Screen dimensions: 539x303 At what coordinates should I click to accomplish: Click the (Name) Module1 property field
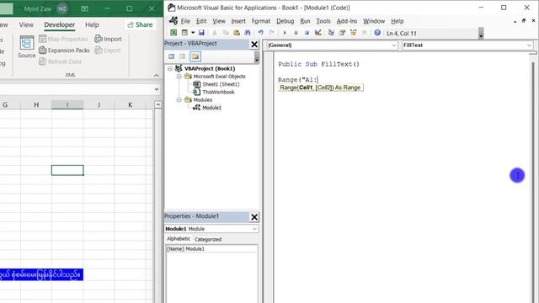tap(211, 249)
